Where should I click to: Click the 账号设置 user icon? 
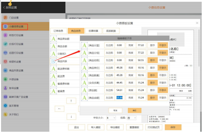tap(5, 88)
